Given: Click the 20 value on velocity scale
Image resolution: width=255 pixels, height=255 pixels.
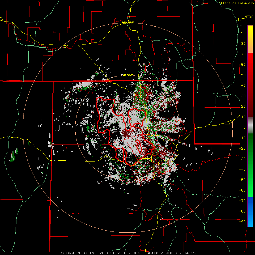Looking at the screenshot, I should 243,107.
